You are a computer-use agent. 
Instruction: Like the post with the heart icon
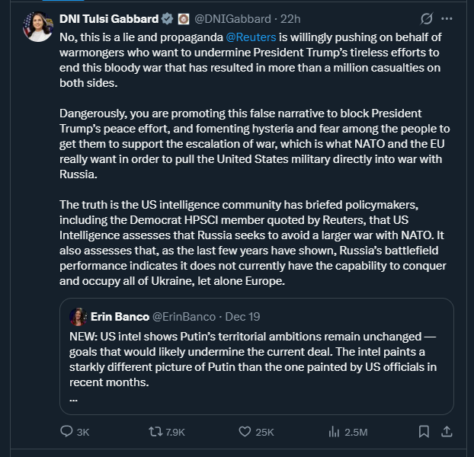pos(245,432)
